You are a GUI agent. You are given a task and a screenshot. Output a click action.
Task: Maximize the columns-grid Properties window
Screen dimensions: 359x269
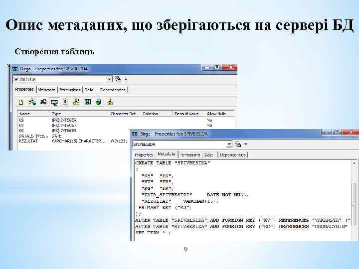point(217,67)
